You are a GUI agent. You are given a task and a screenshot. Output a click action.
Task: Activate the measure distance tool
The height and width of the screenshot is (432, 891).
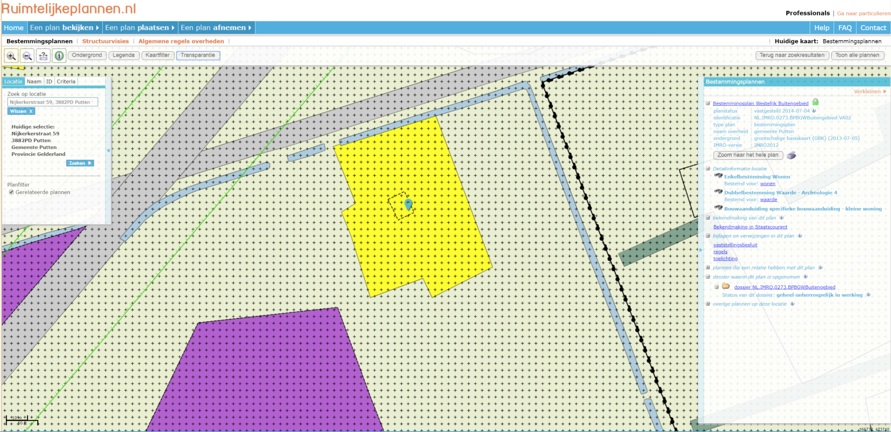click(43, 55)
